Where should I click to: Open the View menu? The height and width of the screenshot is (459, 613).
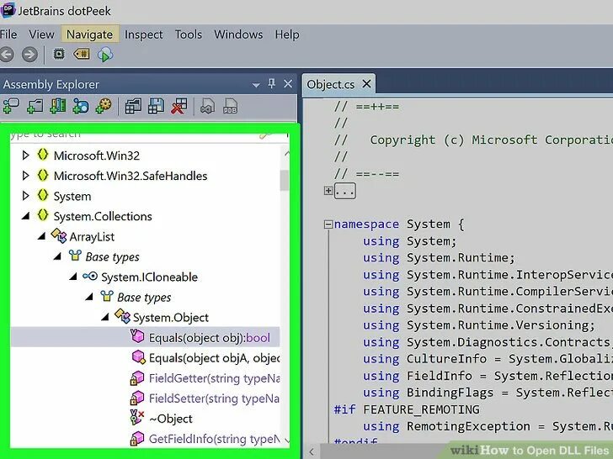click(41, 34)
